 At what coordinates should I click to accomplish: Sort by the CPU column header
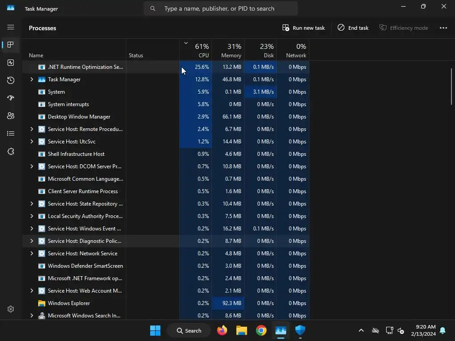click(196, 50)
